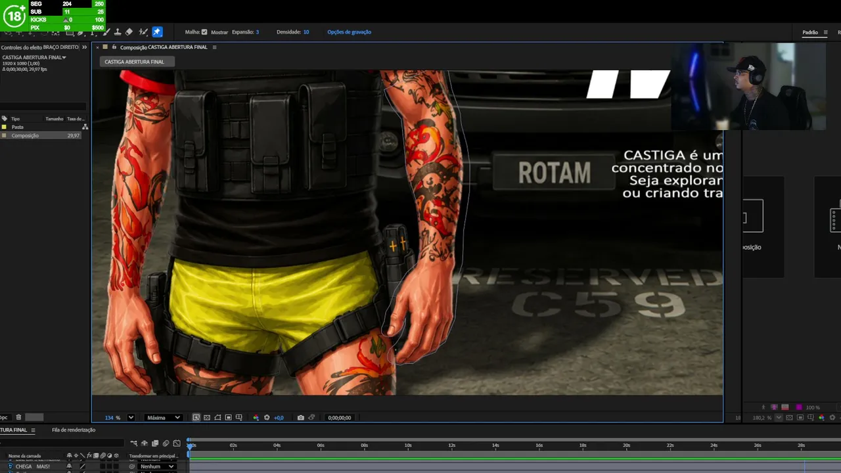Click the 12s mark on time ruler
The image size is (841, 473).
coord(451,445)
